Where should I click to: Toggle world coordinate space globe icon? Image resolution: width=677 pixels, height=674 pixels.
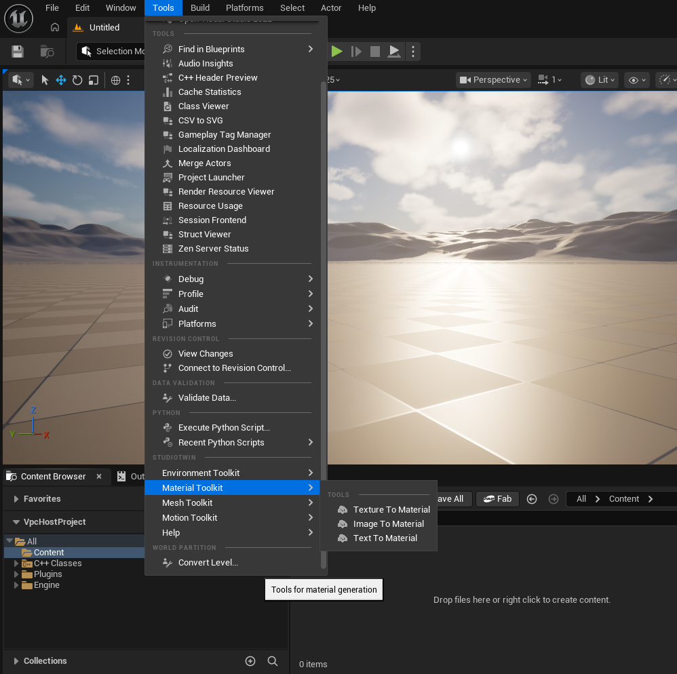pos(115,80)
